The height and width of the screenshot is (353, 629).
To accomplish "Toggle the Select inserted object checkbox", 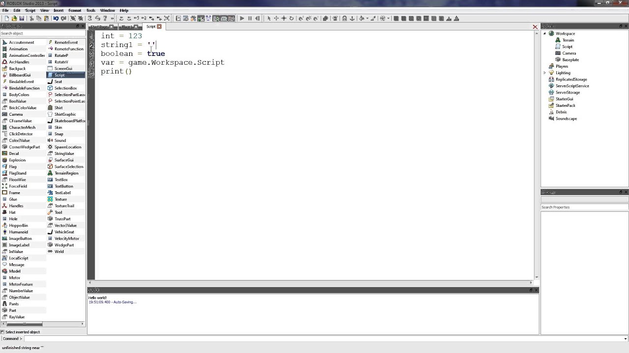I will point(2,332).
